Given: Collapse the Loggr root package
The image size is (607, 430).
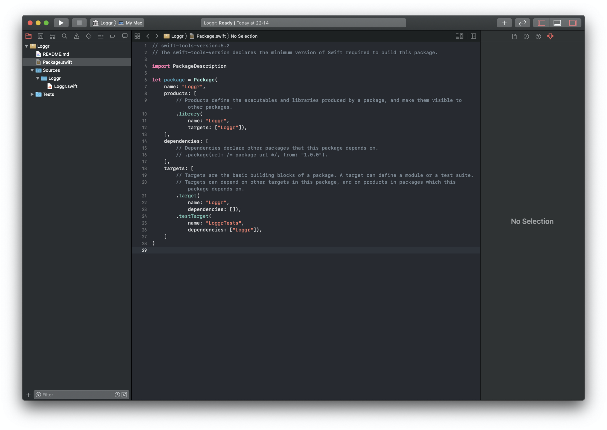Looking at the screenshot, I should pyautogui.click(x=27, y=46).
